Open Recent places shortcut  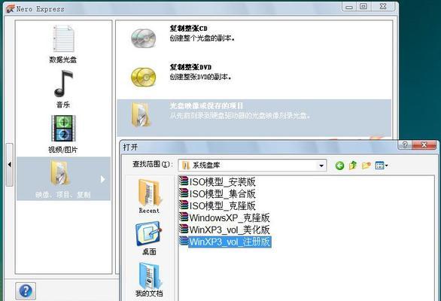coord(149,196)
